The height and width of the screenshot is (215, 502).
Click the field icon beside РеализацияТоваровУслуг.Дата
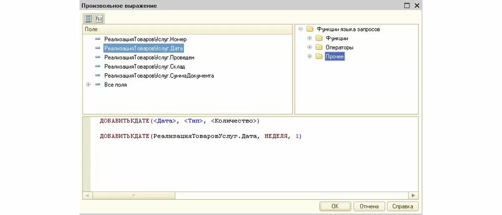(x=97, y=48)
